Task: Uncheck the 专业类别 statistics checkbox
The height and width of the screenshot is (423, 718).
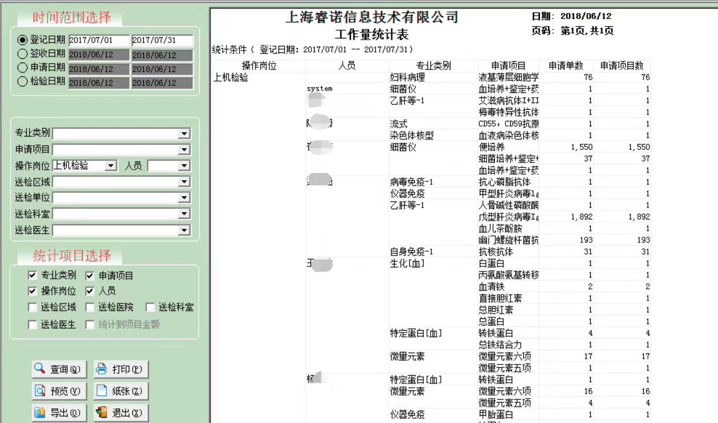Action: tap(33, 275)
